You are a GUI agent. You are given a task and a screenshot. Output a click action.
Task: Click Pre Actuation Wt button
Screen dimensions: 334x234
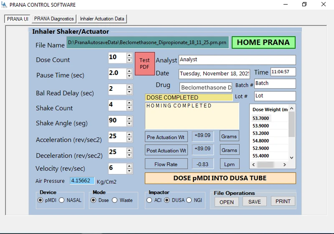[x=166, y=137]
